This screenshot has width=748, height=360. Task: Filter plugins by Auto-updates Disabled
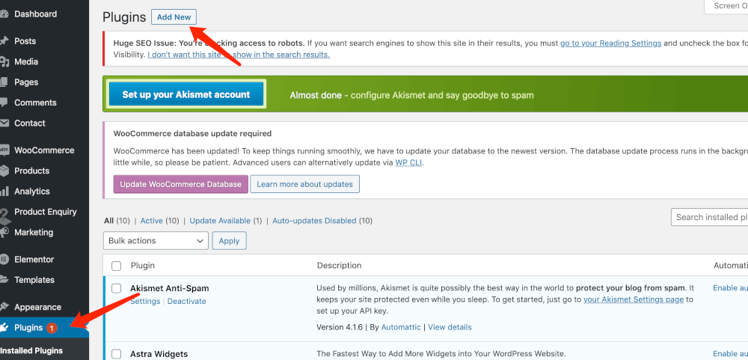coord(314,221)
